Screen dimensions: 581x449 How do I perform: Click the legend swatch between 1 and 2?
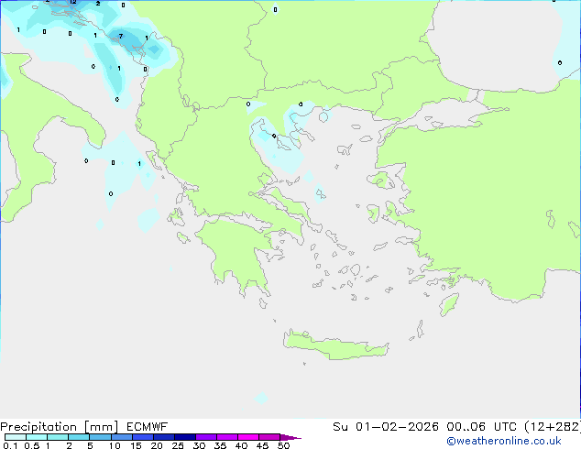tap(58, 437)
